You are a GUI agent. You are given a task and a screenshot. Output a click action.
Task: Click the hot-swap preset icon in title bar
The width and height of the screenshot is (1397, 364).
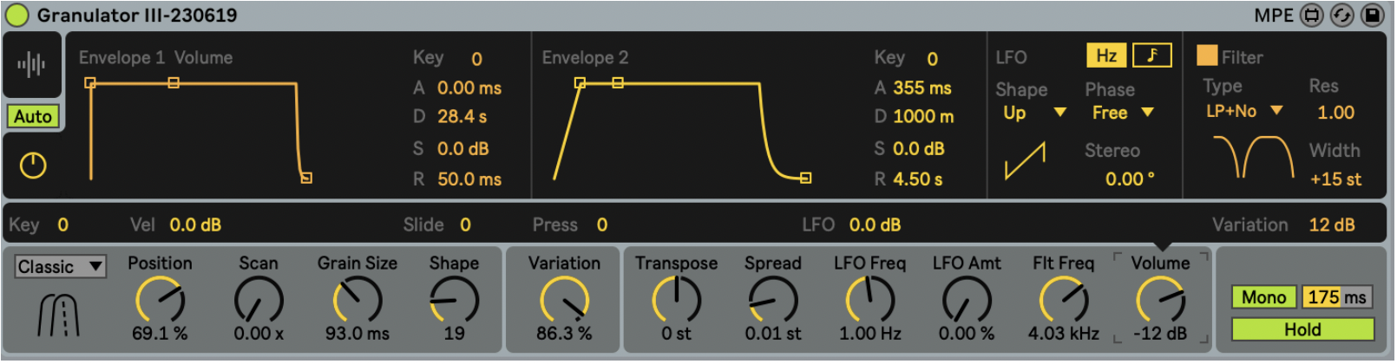1341,16
